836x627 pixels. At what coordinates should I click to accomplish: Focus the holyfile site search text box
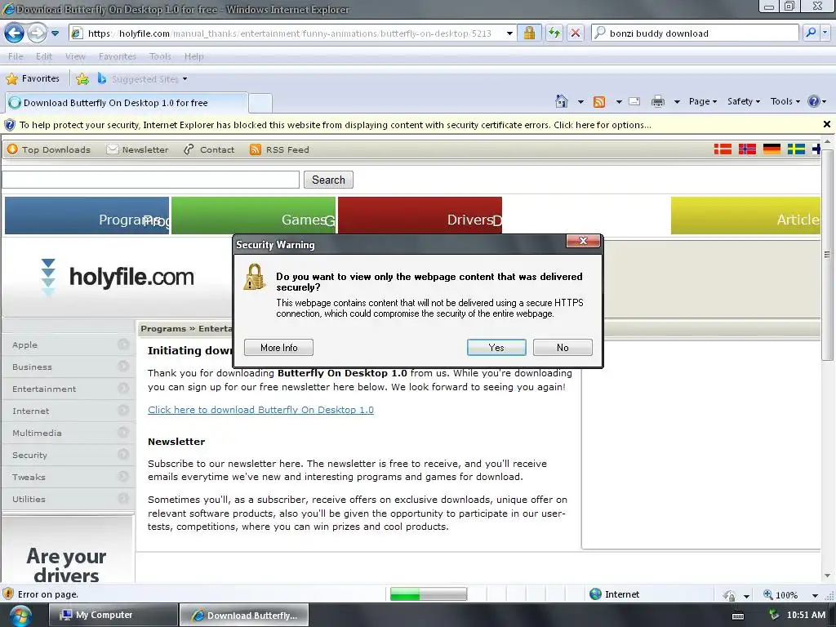tap(150, 180)
